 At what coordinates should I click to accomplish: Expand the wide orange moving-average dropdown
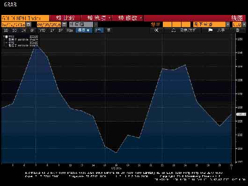tap(210, 24)
